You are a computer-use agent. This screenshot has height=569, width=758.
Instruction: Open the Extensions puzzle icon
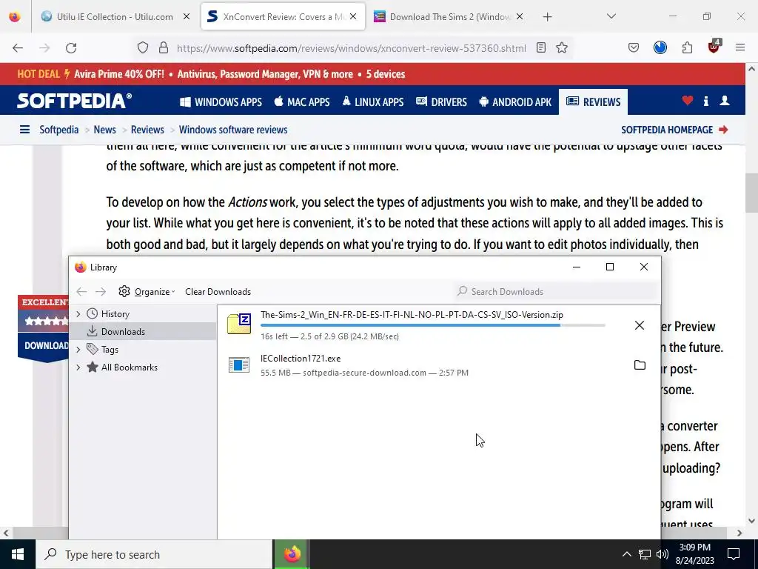click(687, 48)
